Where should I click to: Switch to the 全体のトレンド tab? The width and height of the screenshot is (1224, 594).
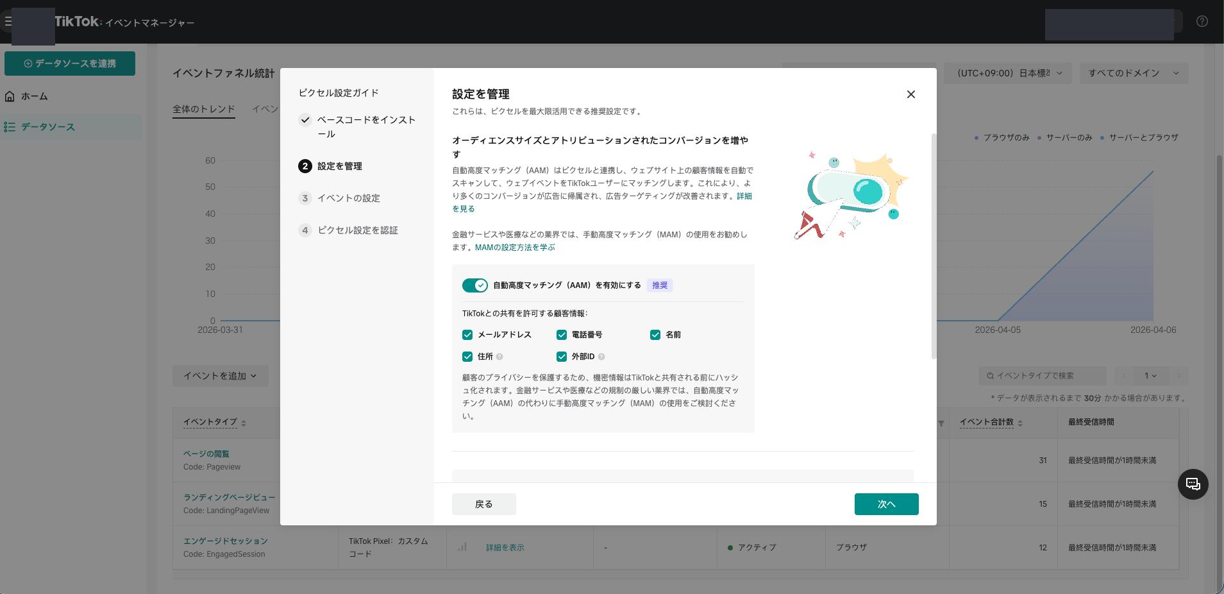point(203,109)
